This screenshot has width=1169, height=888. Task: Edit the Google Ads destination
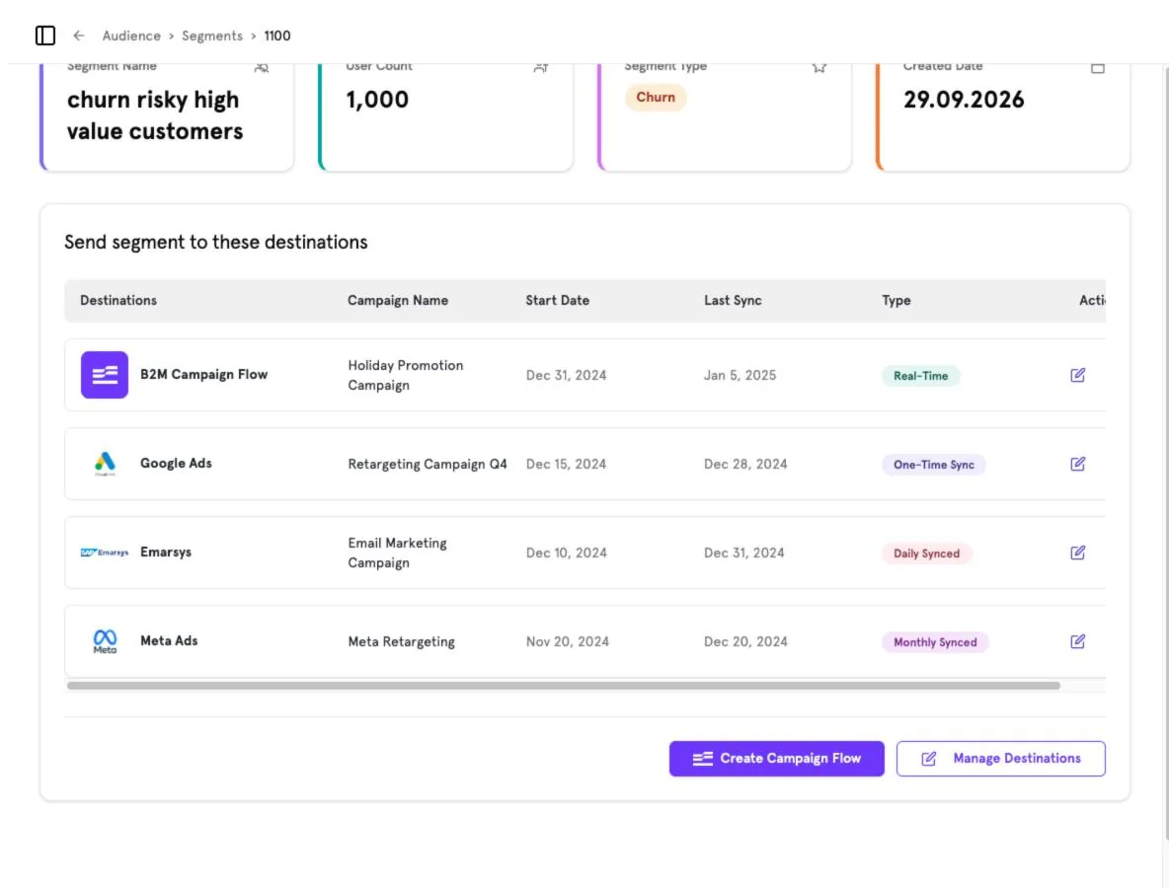1078,464
